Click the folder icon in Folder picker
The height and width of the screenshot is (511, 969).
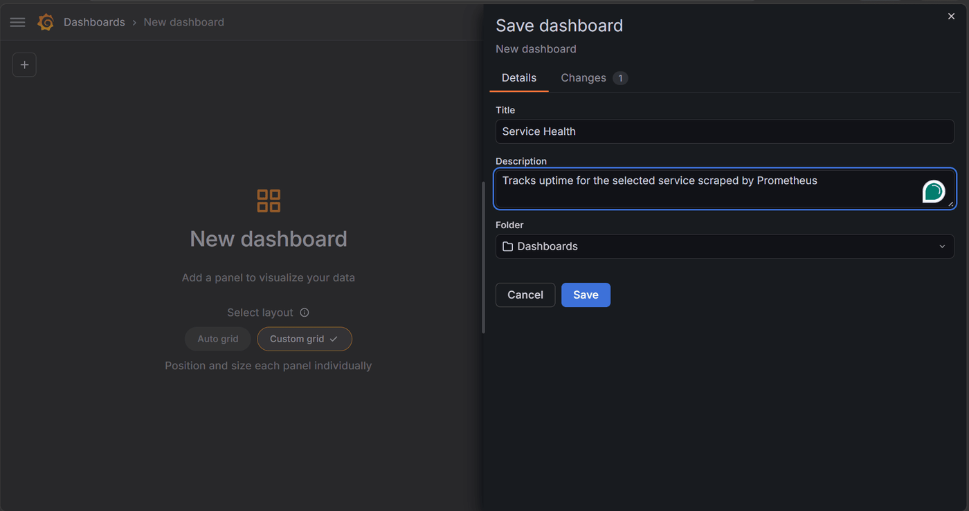pos(508,246)
